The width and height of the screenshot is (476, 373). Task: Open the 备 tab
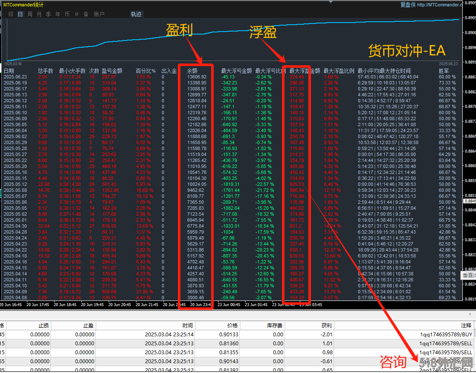pyautogui.click(x=86, y=14)
